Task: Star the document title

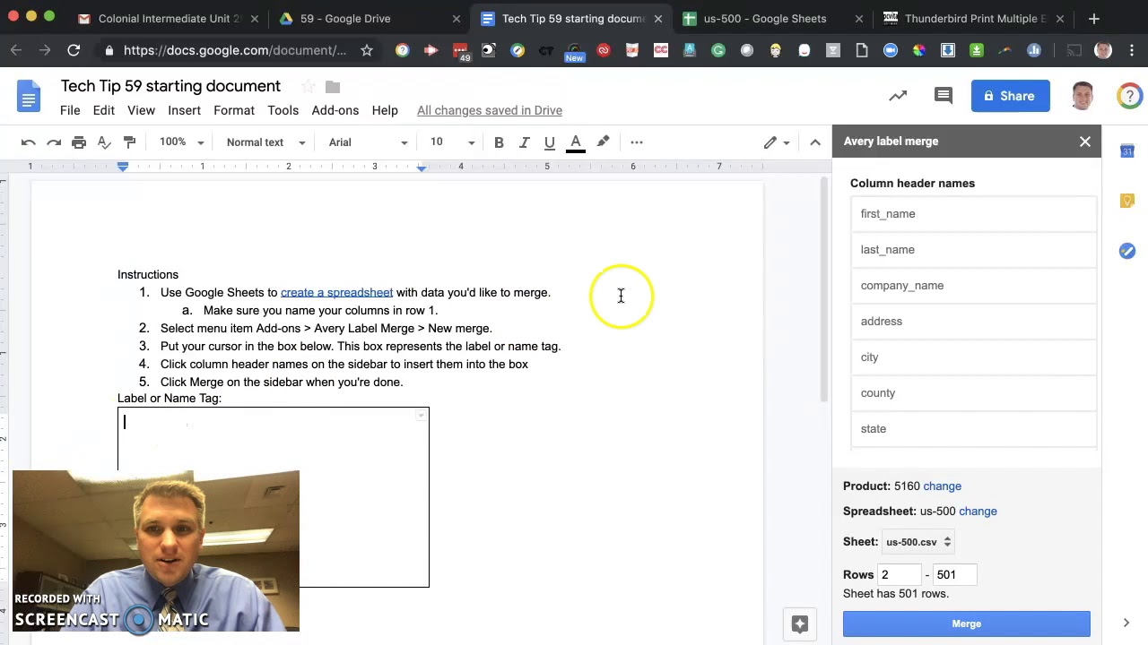Action: coord(308,87)
